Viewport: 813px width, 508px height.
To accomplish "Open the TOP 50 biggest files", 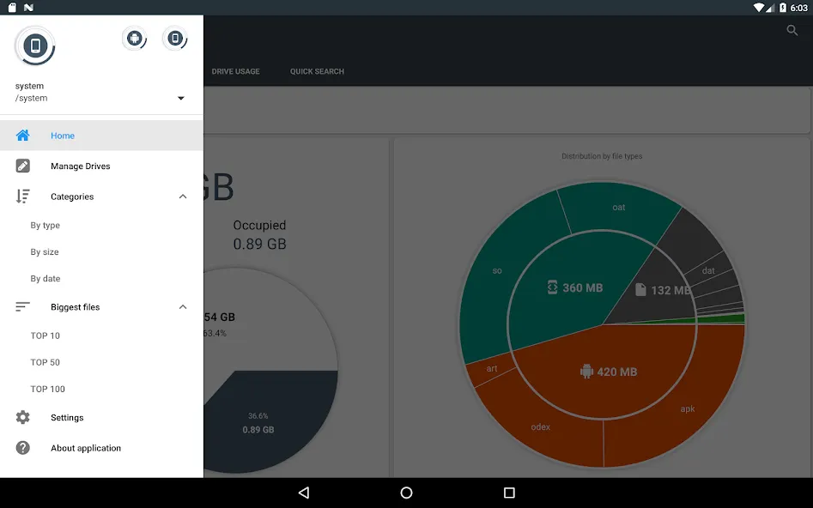I will [x=46, y=362].
